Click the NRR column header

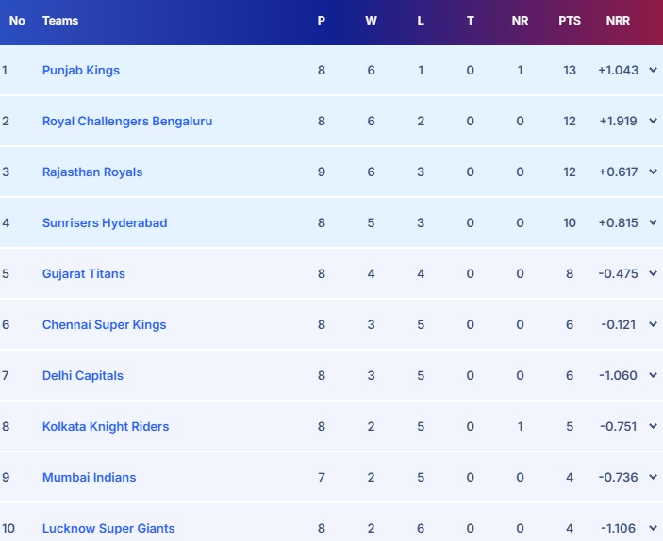pyautogui.click(x=618, y=21)
